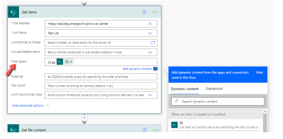
Task: Click the SharePoint icon on Get file content
Action: click(x=13, y=128)
